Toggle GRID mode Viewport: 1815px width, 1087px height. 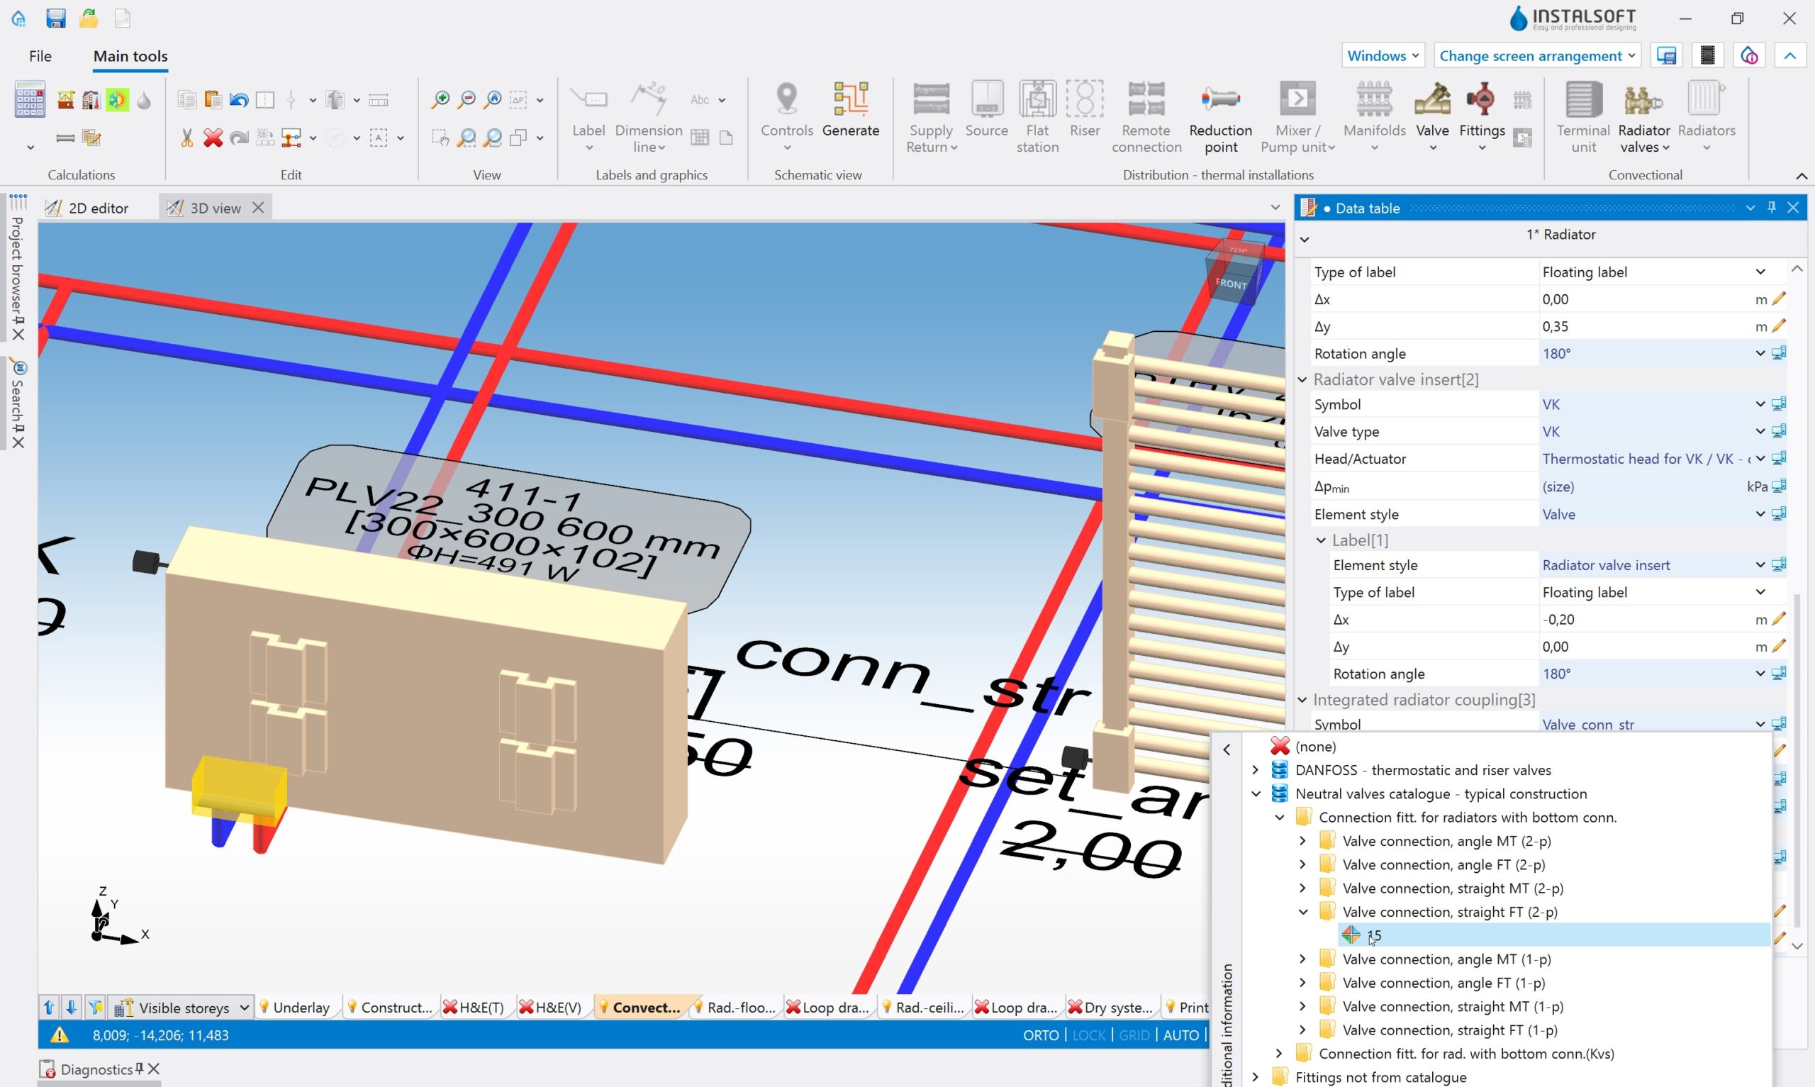(x=1134, y=1035)
